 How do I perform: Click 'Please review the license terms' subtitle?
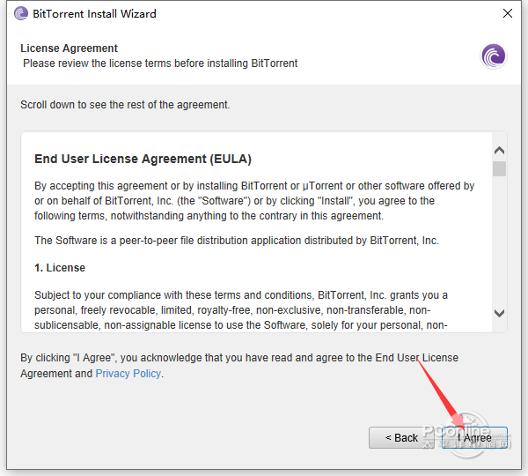160,63
